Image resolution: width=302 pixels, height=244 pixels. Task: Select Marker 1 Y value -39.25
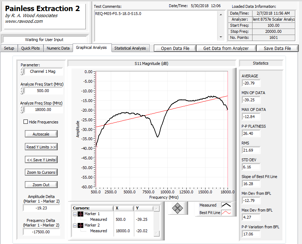coord(142,219)
